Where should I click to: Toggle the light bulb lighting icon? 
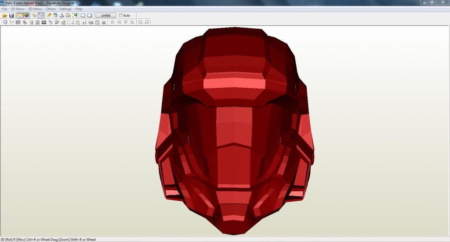click(x=19, y=15)
